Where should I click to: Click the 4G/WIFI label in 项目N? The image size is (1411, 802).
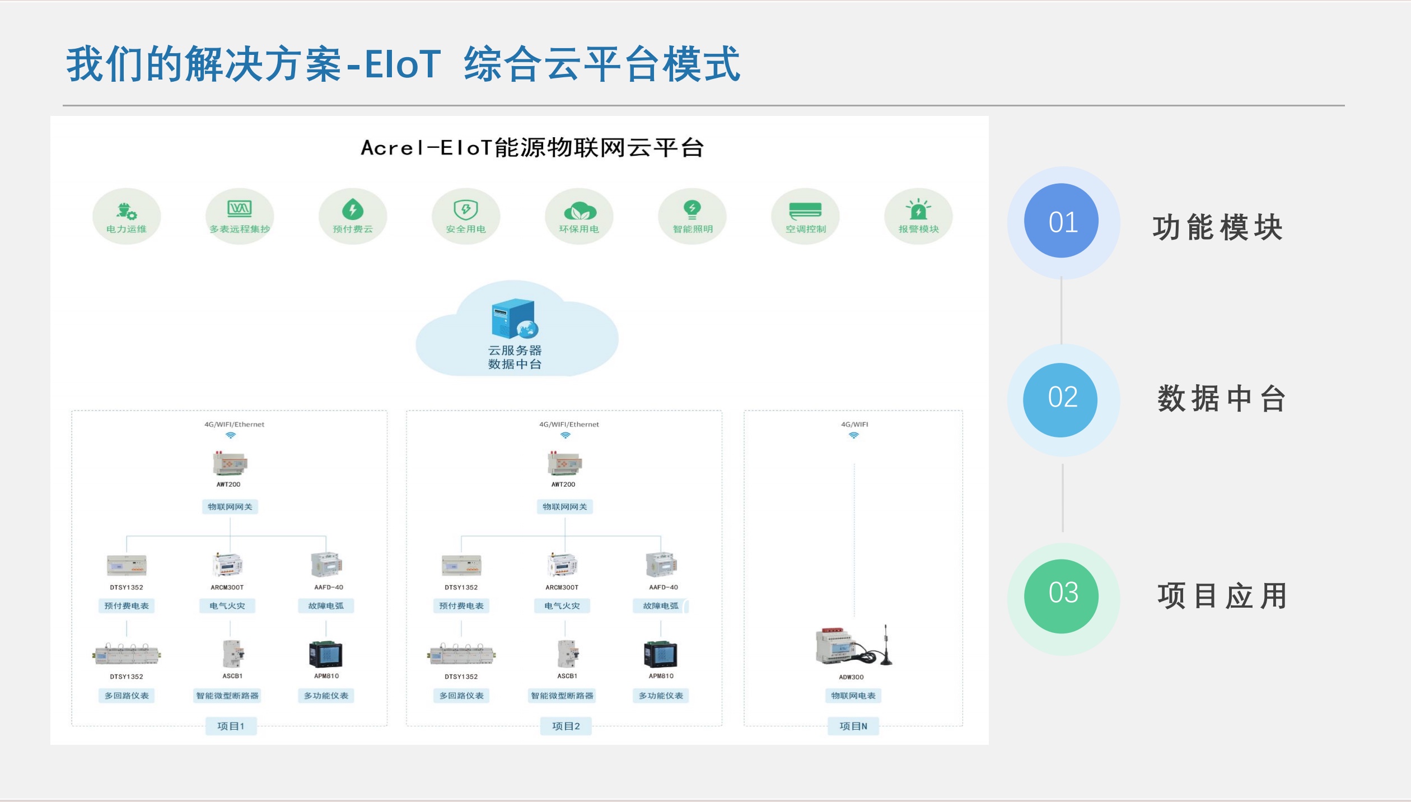click(854, 425)
